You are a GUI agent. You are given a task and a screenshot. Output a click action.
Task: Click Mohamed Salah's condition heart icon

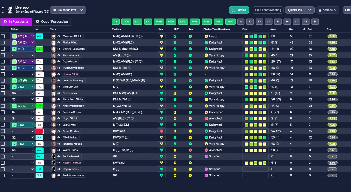click(x=162, y=36)
